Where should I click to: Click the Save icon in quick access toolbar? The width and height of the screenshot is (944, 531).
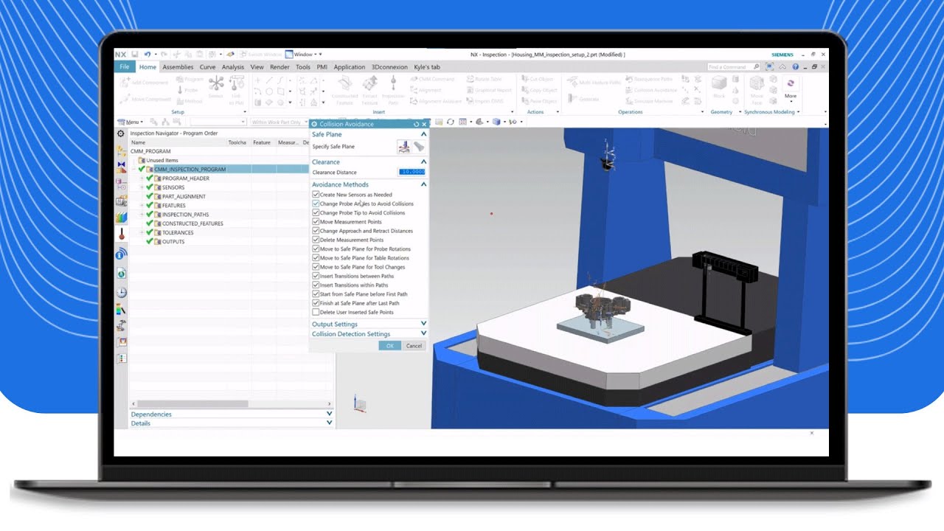click(x=136, y=55)
